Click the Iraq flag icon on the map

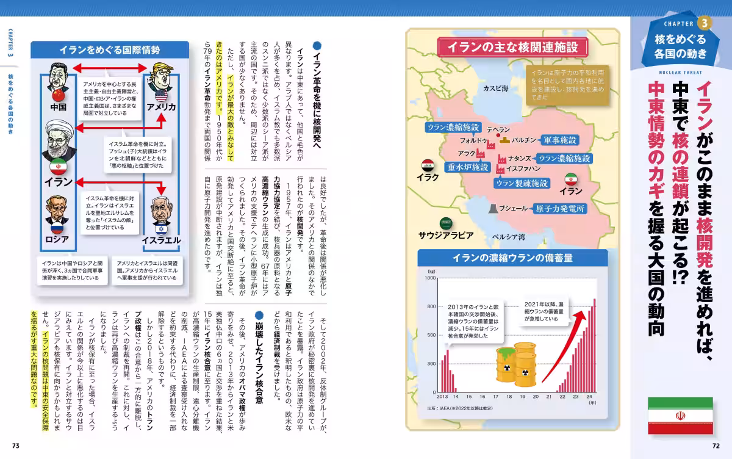[428, 164]
